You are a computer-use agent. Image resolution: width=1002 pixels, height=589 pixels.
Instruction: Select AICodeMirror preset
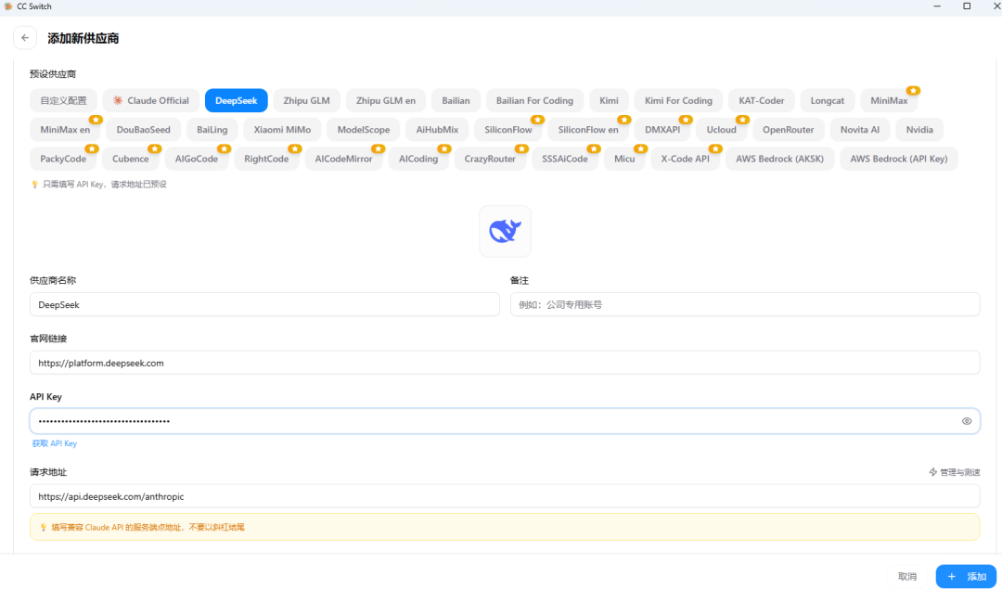pyautogui.click(x=344, y=159)
